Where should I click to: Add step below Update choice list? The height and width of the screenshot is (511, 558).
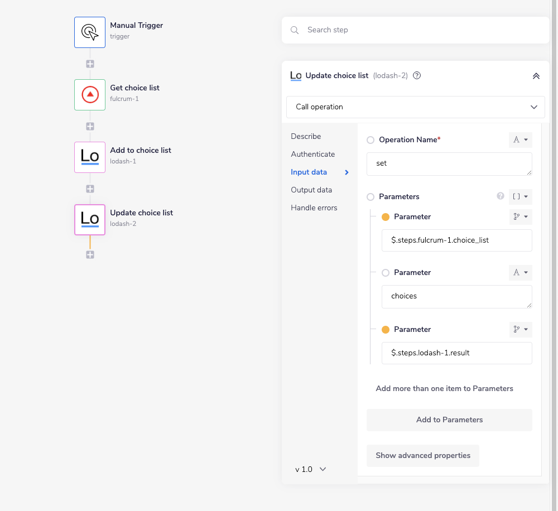[90, 254]
